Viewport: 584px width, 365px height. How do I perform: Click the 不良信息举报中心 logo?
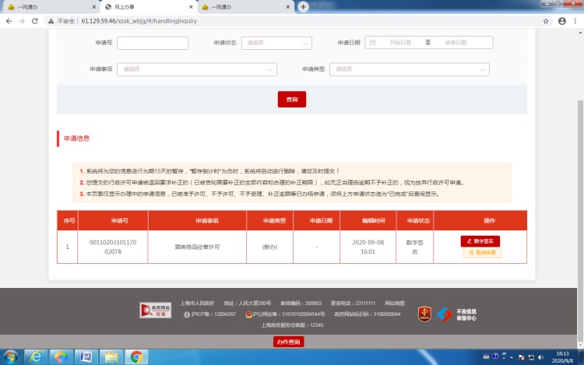pos(456,314)
